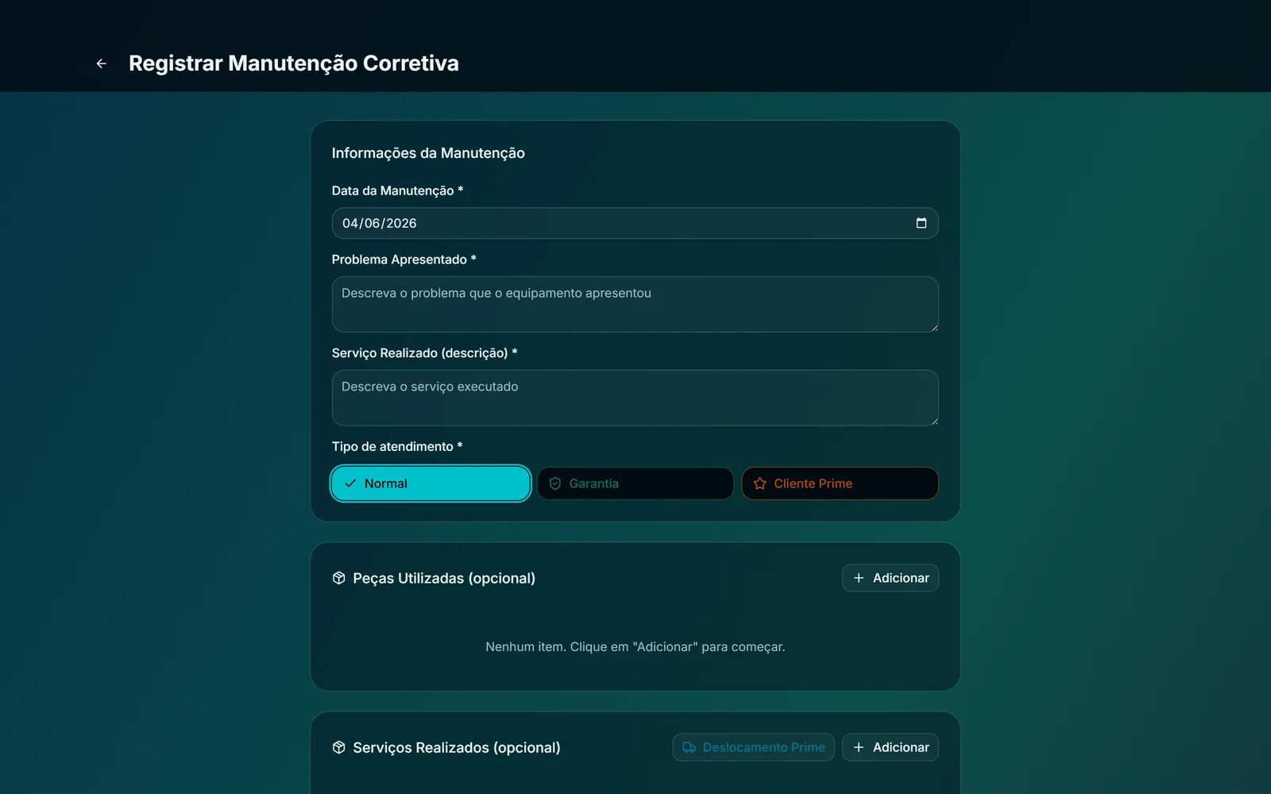Click the Serviço Realizado (descrição) label

pyautogui.click(x=425, y=353)
